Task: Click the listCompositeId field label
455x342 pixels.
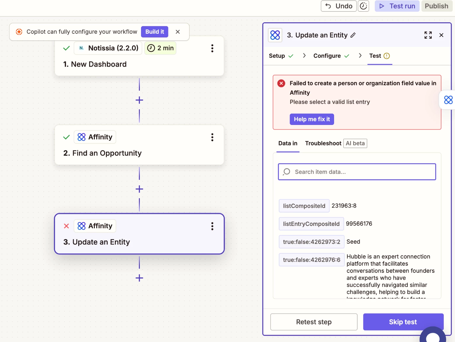Action: pos(304,206)
